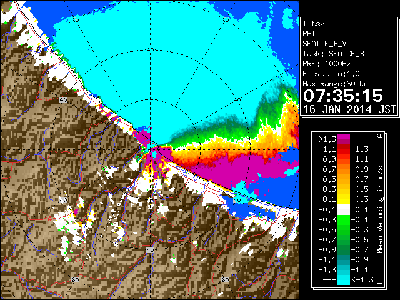The image size is (400, 300).
Task: Click the '<-1.3' legend label
Action: click(362, 280)
